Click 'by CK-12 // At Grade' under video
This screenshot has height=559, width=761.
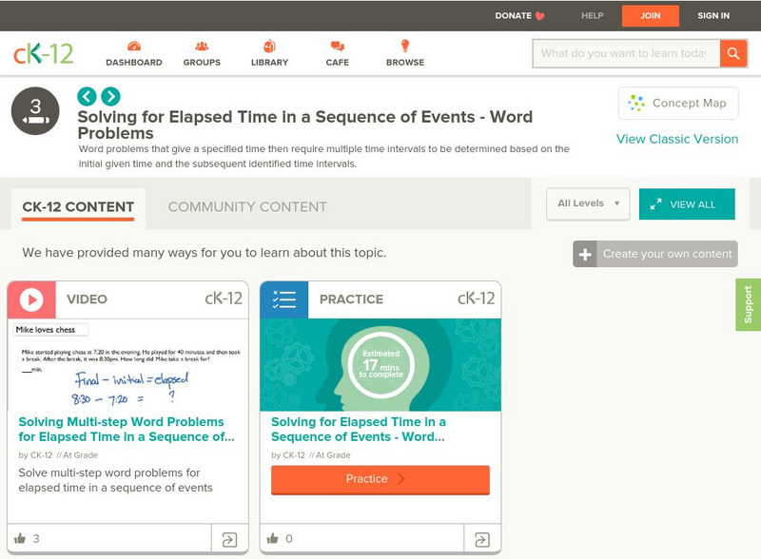58,455
